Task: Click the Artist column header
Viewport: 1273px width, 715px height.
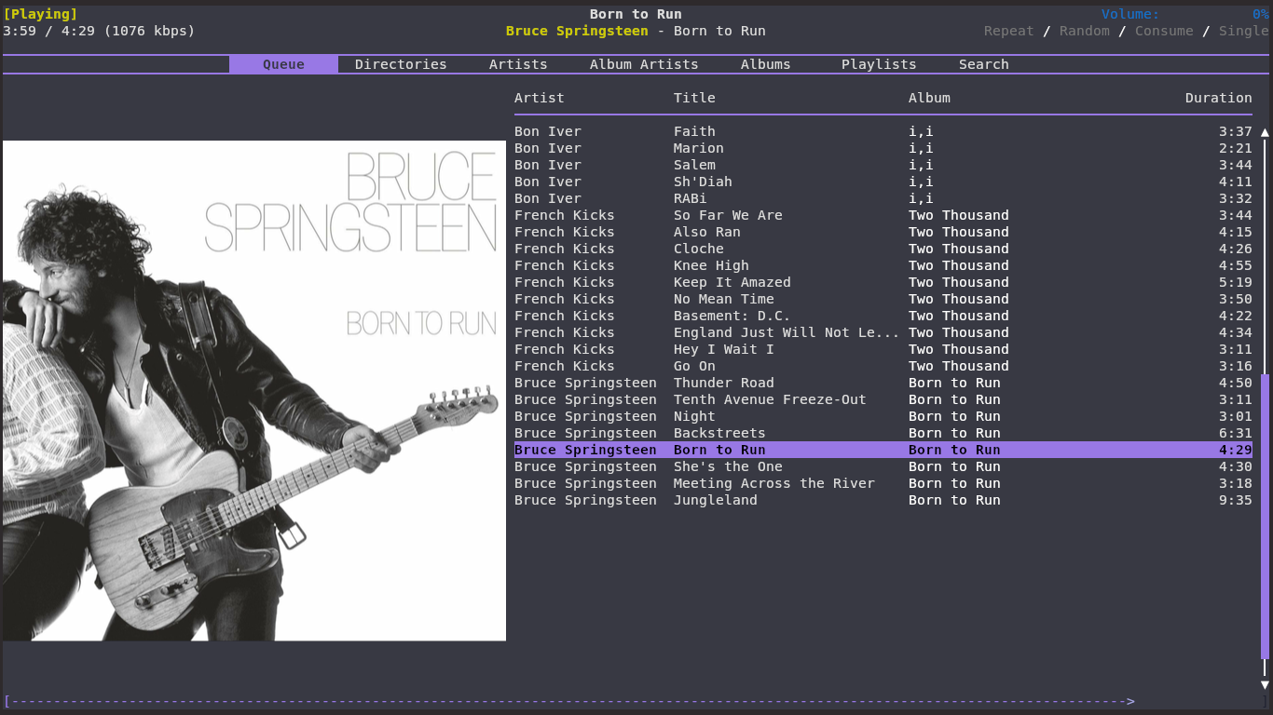Action: tap(540, 98)
